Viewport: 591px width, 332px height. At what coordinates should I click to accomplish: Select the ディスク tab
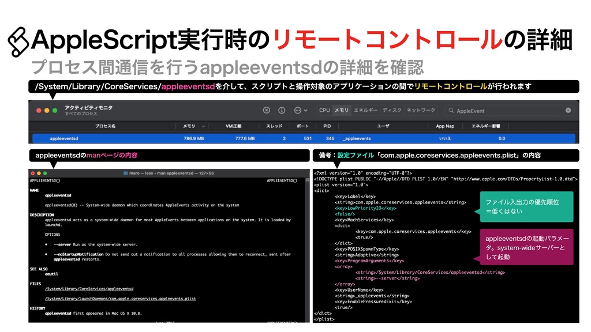click(391, 111)
